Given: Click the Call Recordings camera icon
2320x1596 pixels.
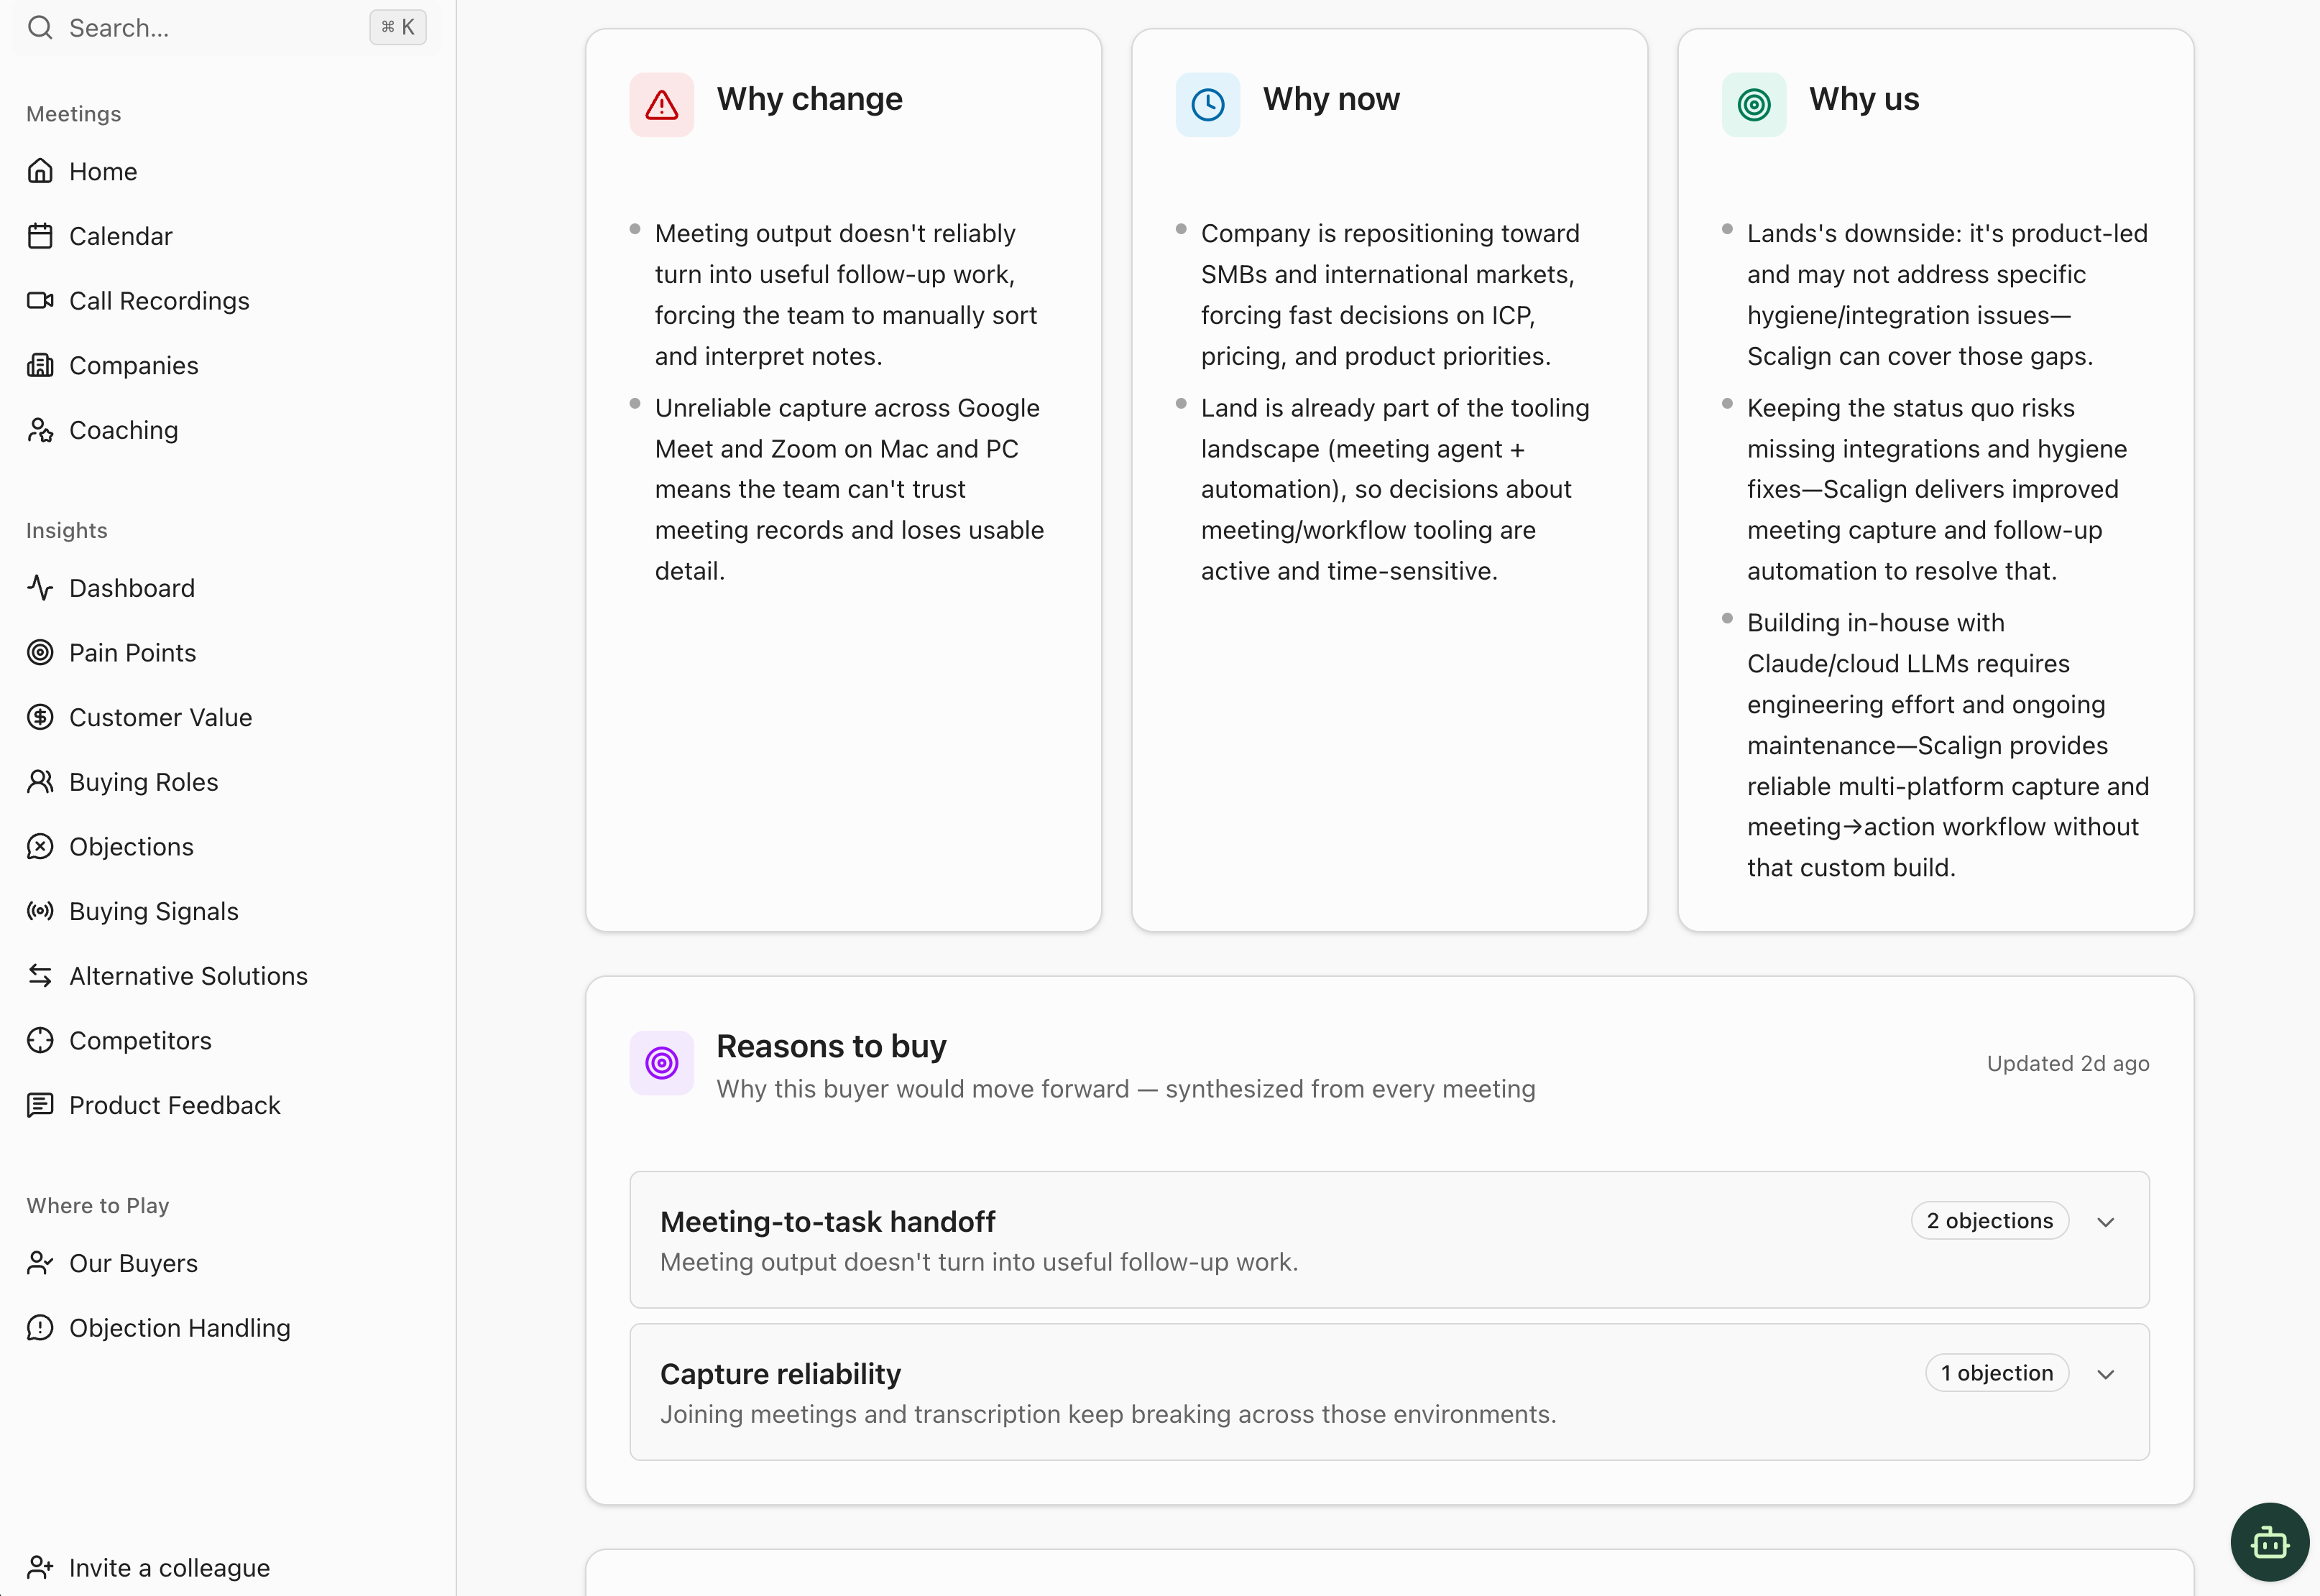Looking at the screenshot, I should 40,300.
